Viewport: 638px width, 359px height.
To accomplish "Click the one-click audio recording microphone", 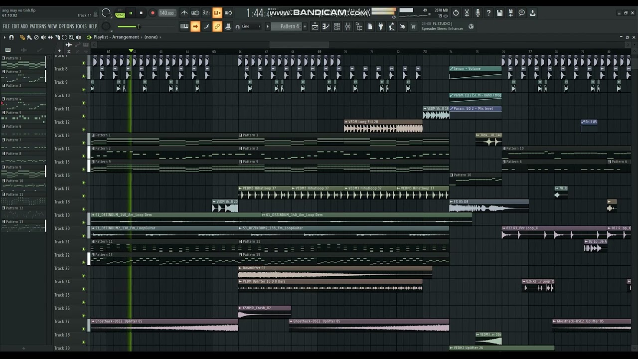I will point(478,13).
